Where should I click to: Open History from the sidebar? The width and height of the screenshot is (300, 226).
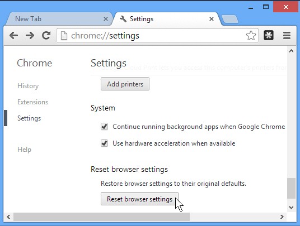(x=28, y=86)
